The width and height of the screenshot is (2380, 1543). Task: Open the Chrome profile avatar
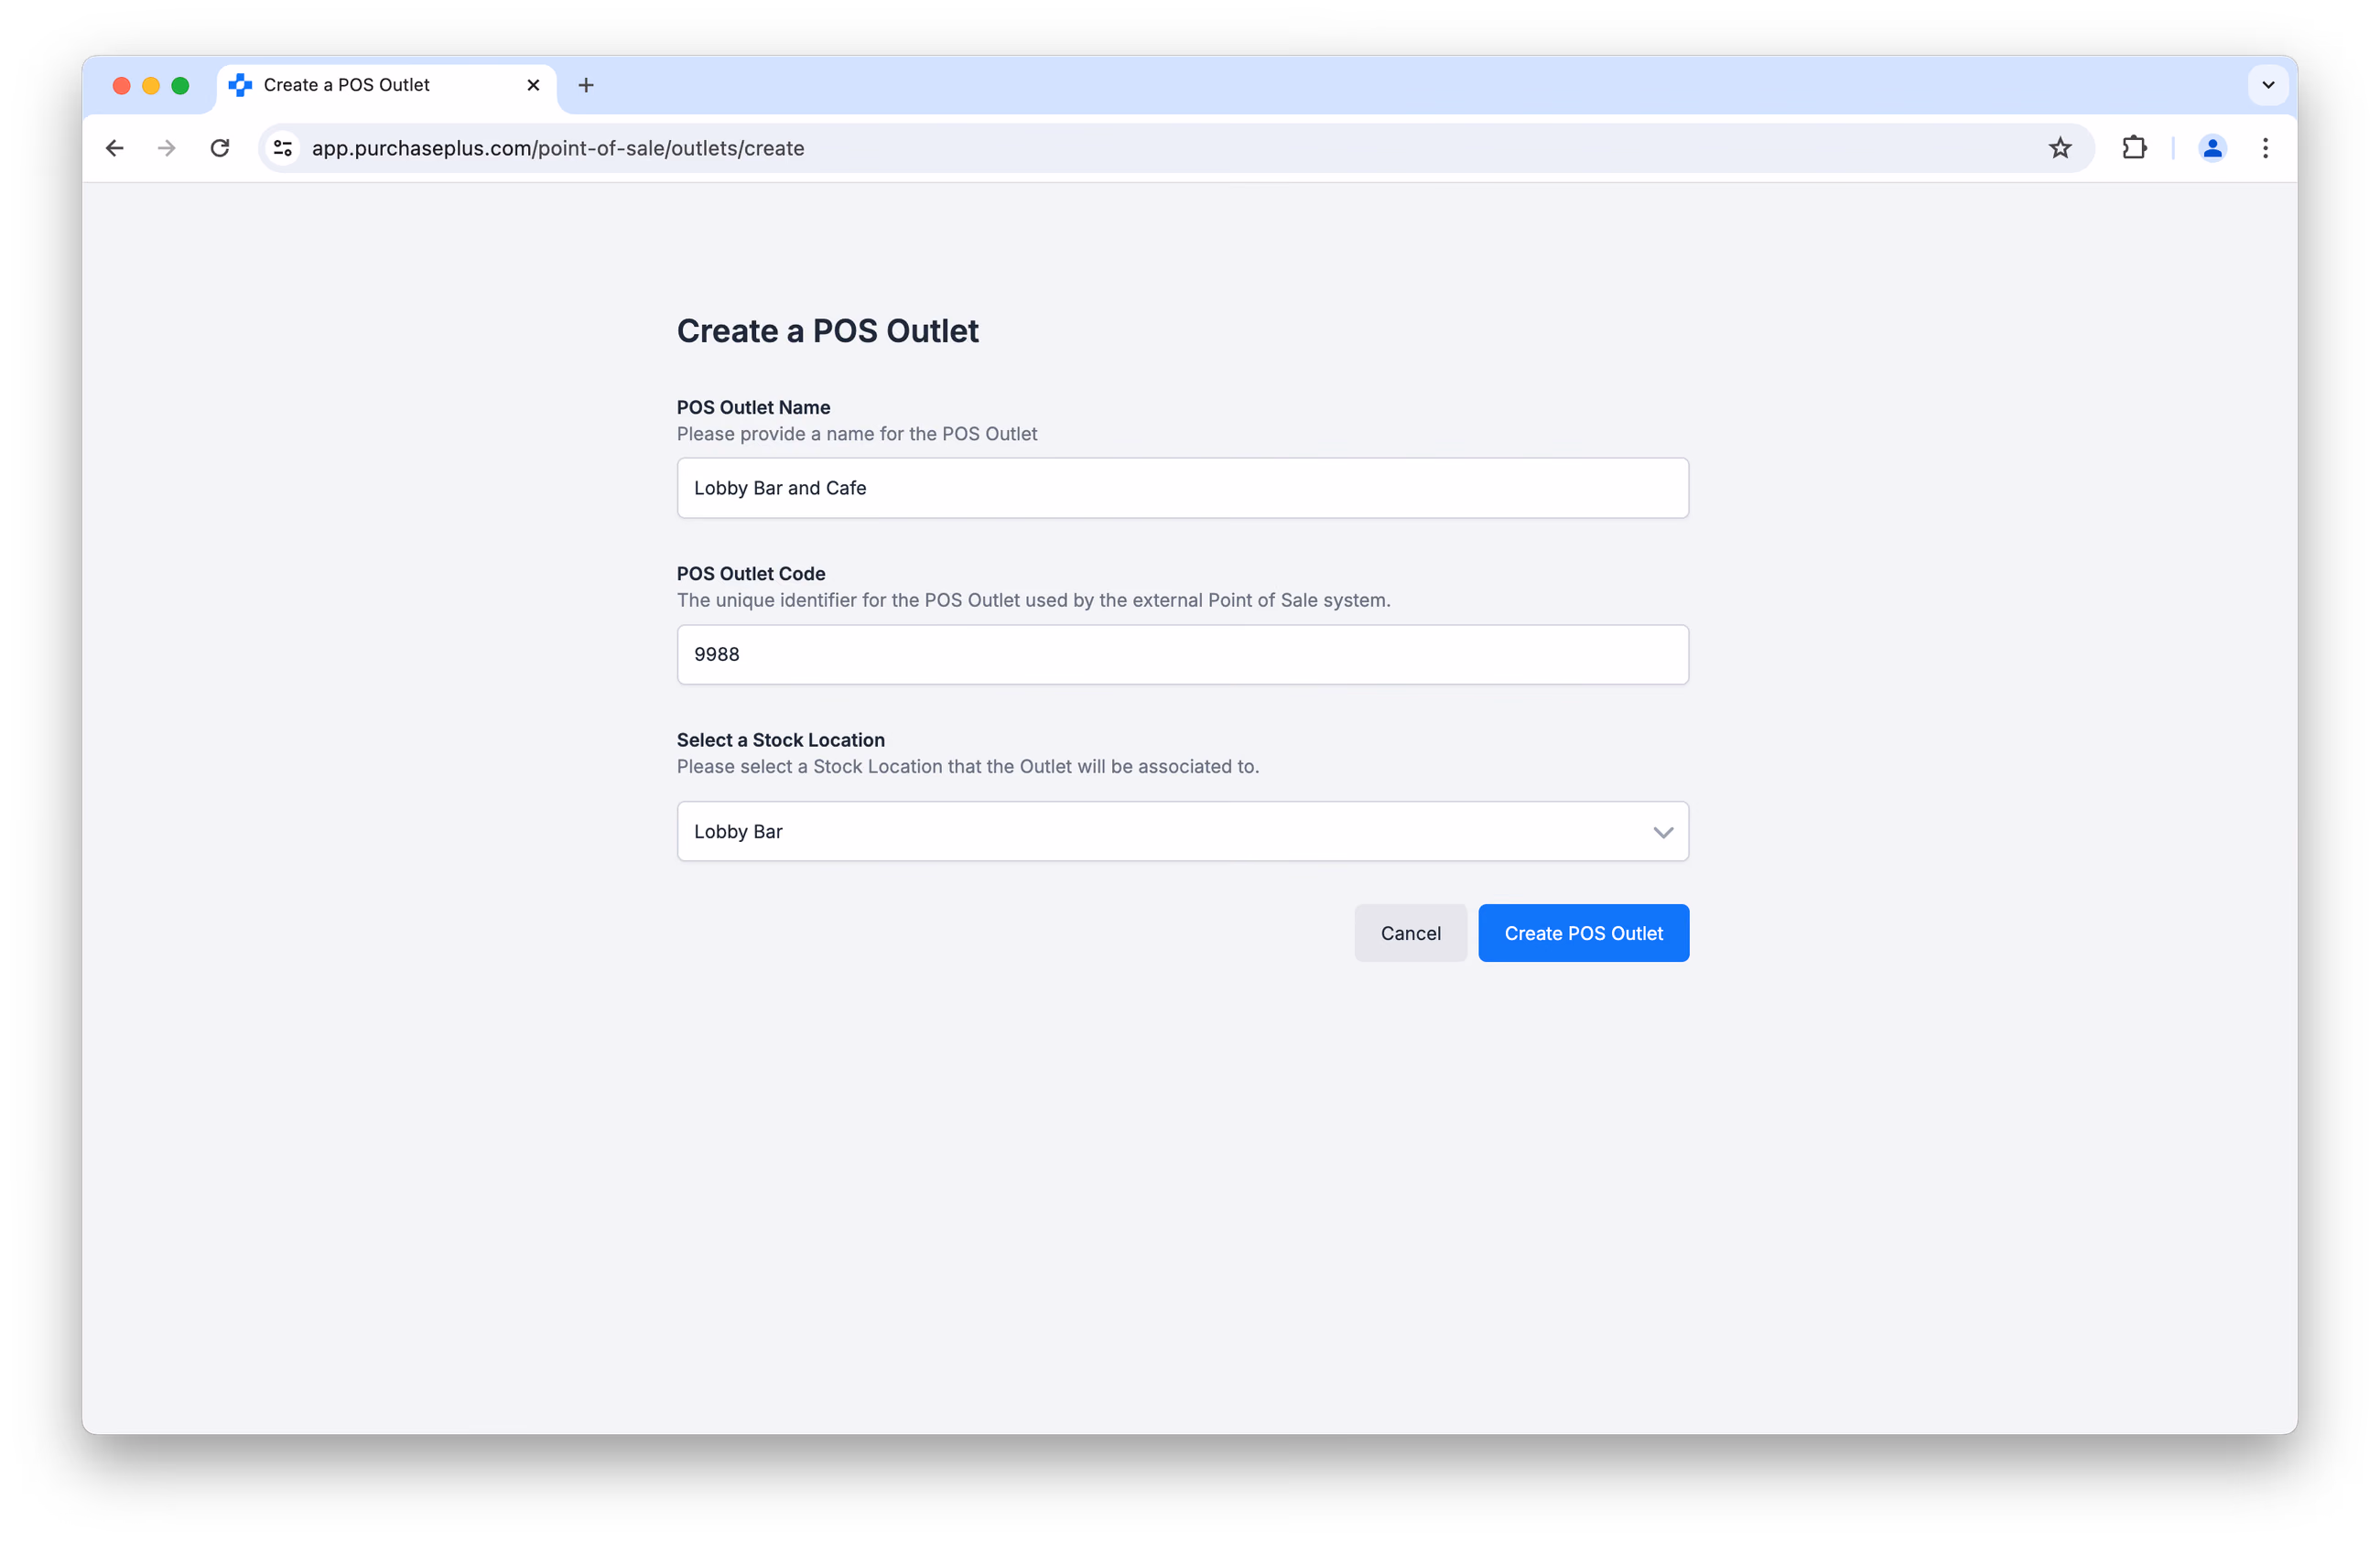[x=2212, y=148]
